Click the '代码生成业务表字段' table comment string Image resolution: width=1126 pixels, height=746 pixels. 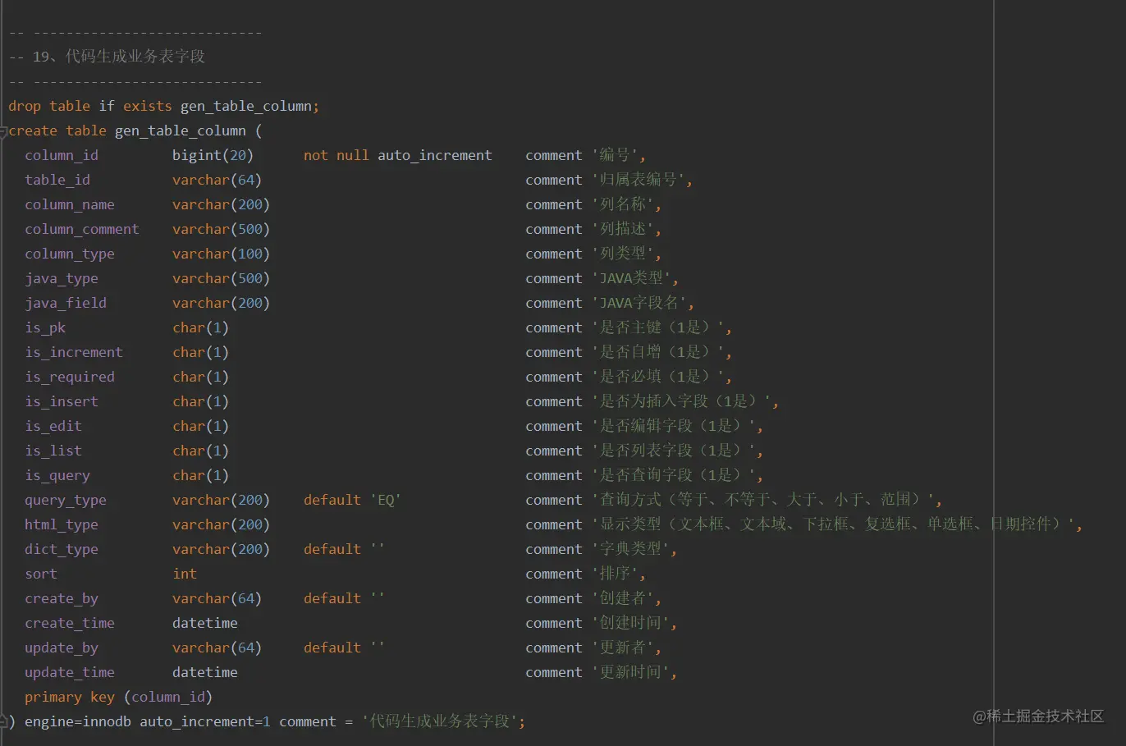[x=440, y=721]
